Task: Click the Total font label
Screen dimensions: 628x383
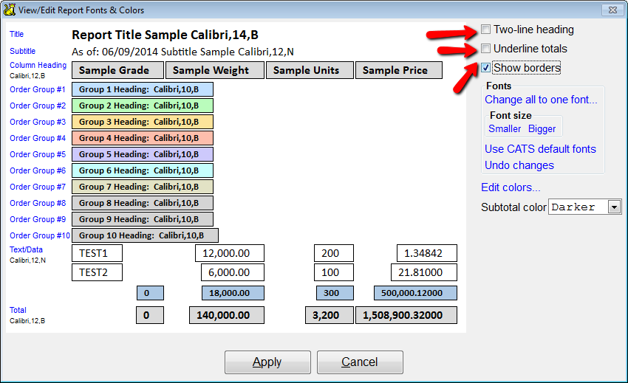Action: tap(18, 310)
